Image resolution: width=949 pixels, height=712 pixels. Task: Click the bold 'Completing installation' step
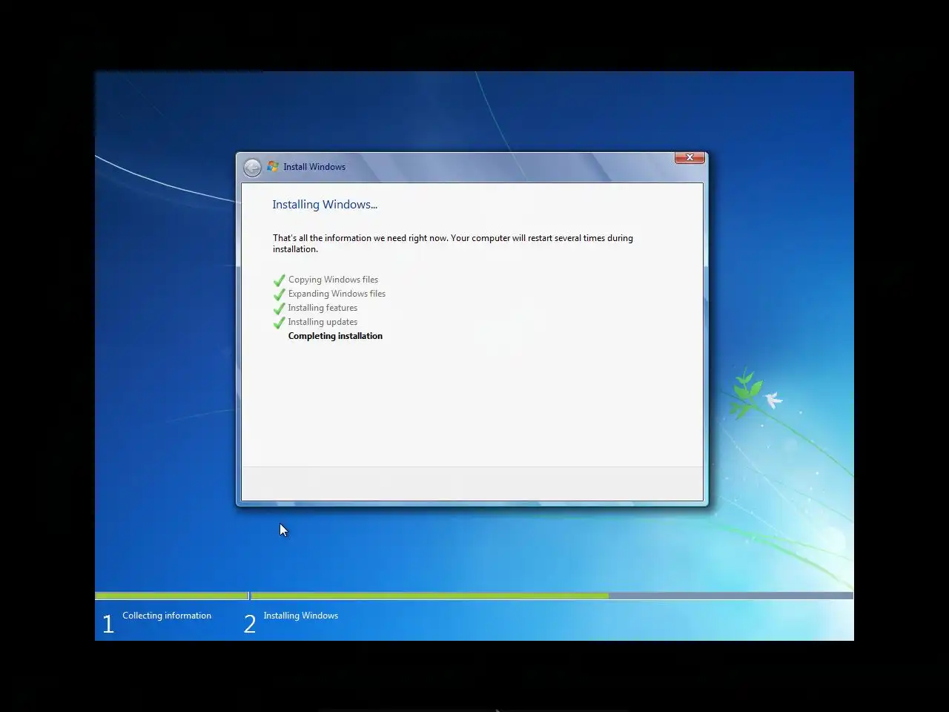pos(335,336)
